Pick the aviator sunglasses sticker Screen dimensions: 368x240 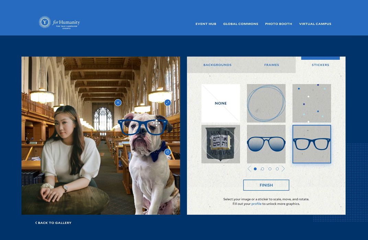(x=266, y=144)
